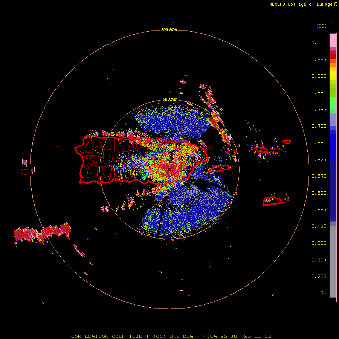
Task: Click the 0.467 color scale value
Action: (x=319, y=210)
